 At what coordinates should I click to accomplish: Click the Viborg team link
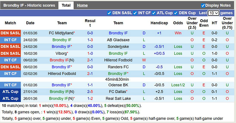coord(61,53)
